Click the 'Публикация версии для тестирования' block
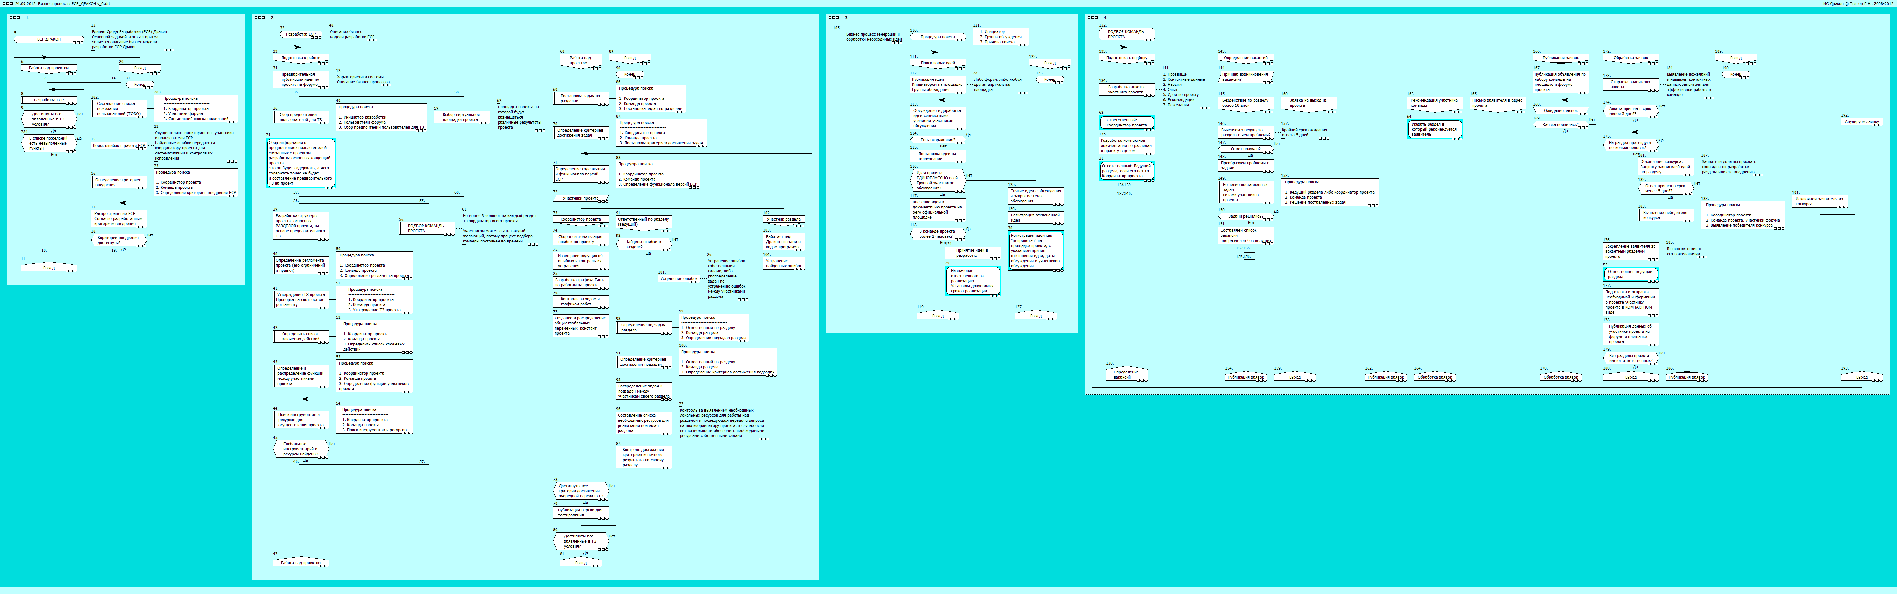This screenshot has width=1897, height=594. pyautogui.click(x=580, y=512)
